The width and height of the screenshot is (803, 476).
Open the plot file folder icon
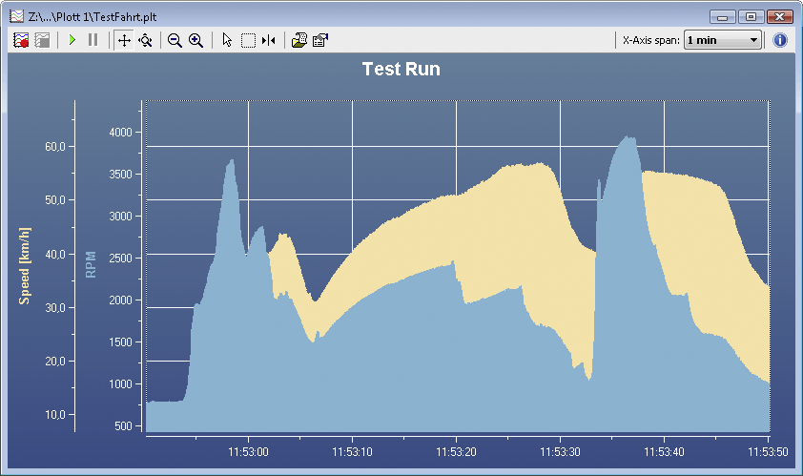point(299,40)
